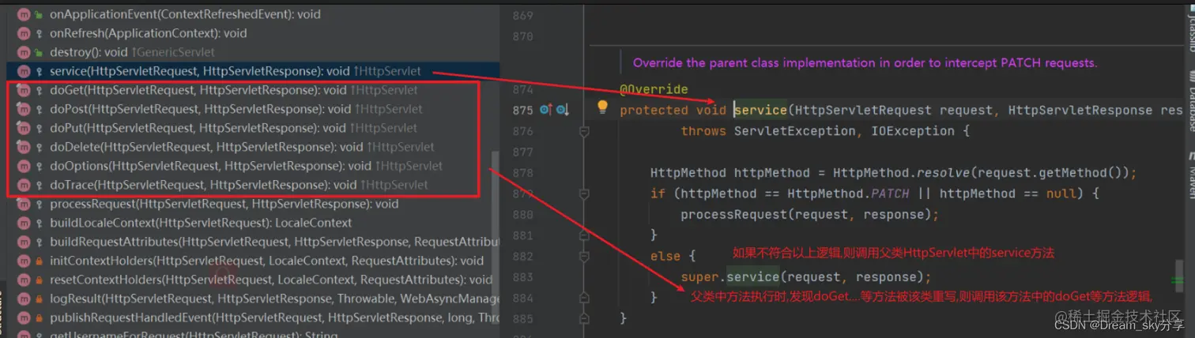This screenshot has width=1195, height=338.
Task: Click the public-access icon on the destroy() row
Action: tap(39, 52)
